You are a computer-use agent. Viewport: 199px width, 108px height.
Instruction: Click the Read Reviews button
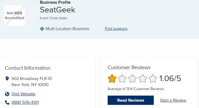[131, 100]
